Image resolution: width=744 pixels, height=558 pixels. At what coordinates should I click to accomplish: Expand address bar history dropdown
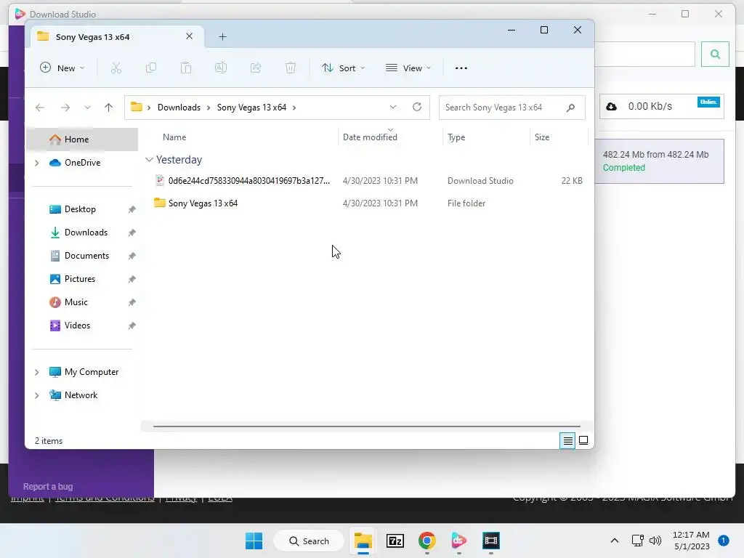pos(393,107)
